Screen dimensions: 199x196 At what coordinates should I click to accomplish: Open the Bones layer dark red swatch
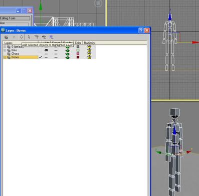[78, 57]
